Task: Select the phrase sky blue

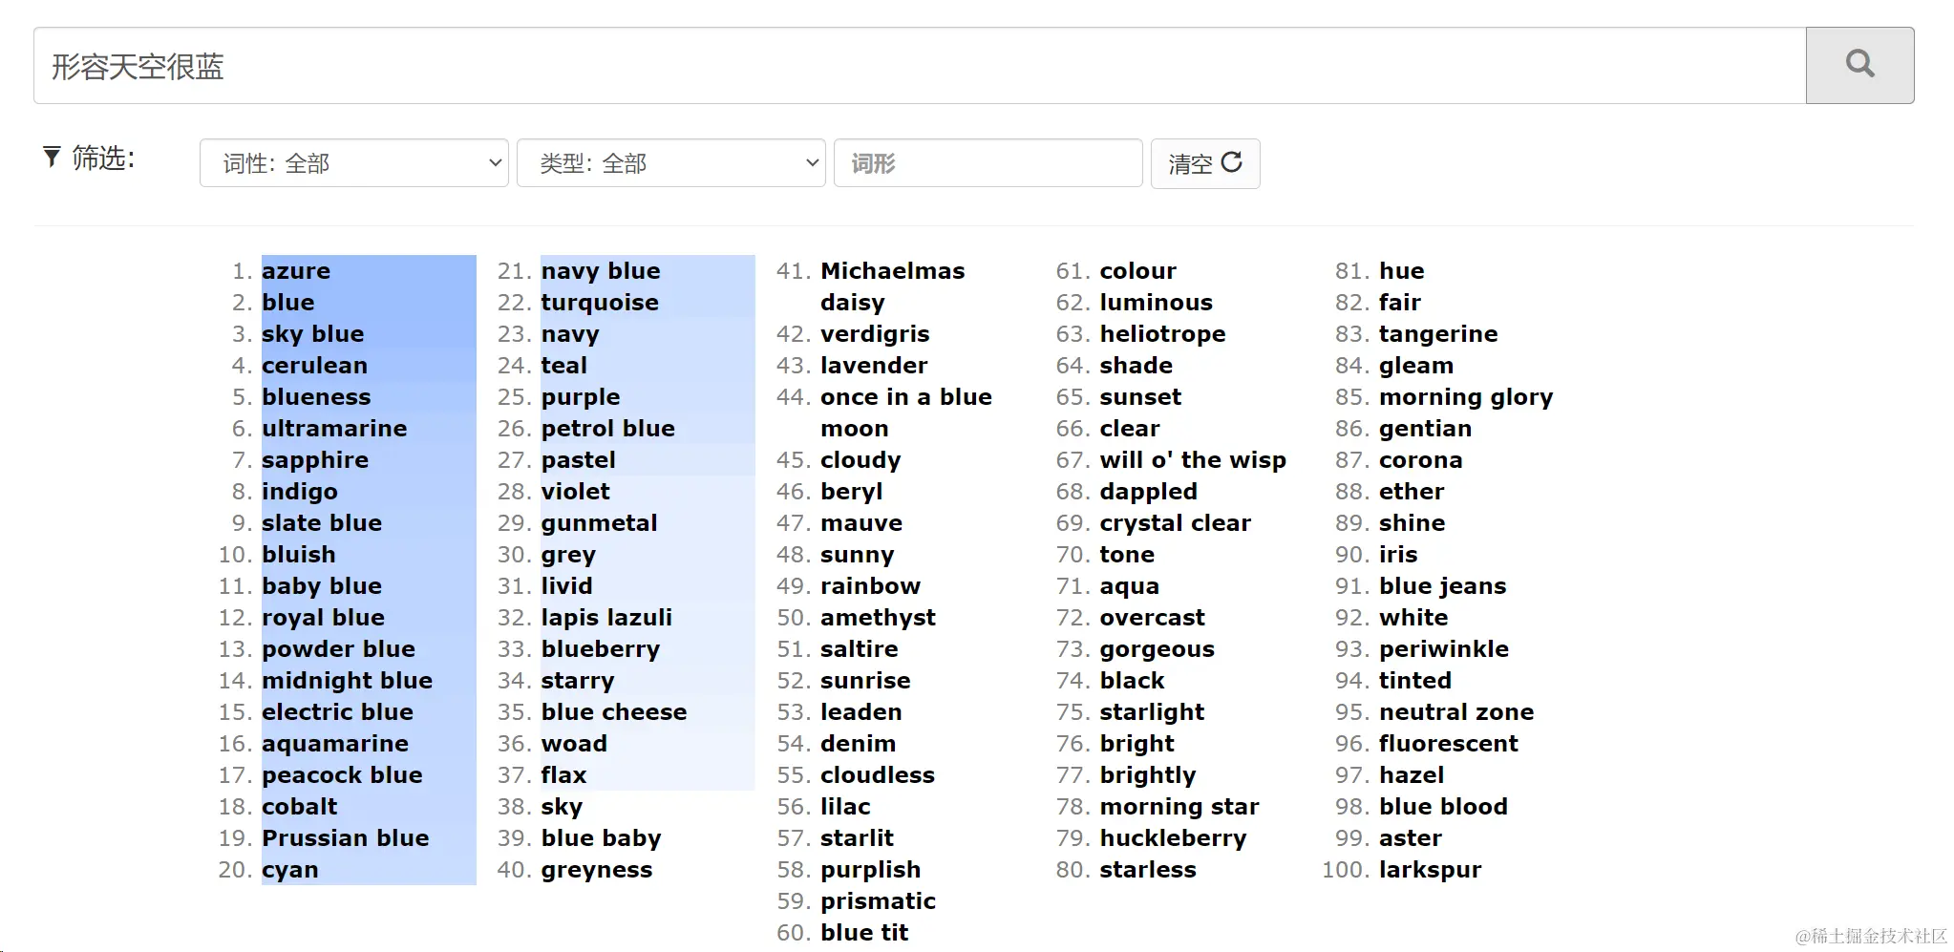Action: pos(312,333)
